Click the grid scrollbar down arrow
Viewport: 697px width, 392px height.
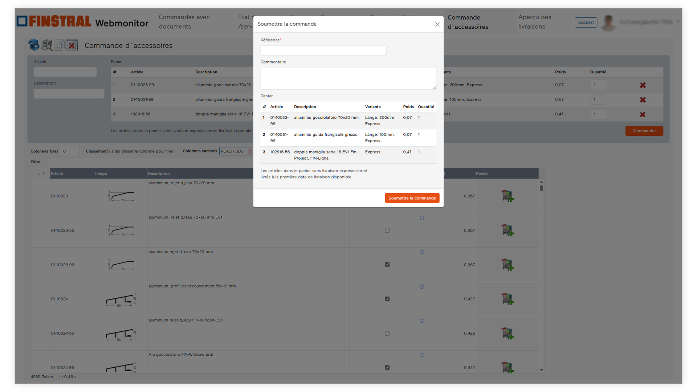click(x=541, y=370)
